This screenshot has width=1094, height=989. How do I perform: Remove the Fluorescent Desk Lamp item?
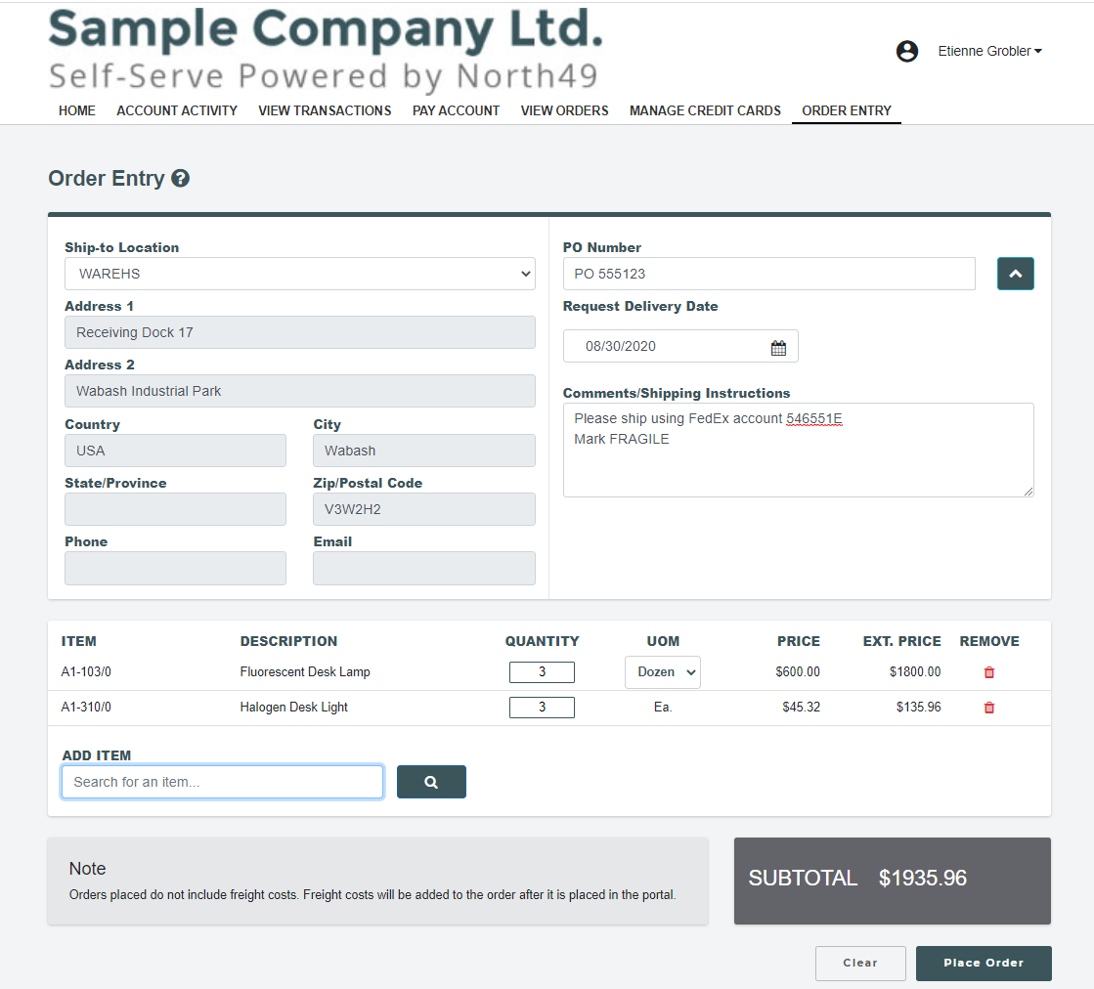click(988, 672)
